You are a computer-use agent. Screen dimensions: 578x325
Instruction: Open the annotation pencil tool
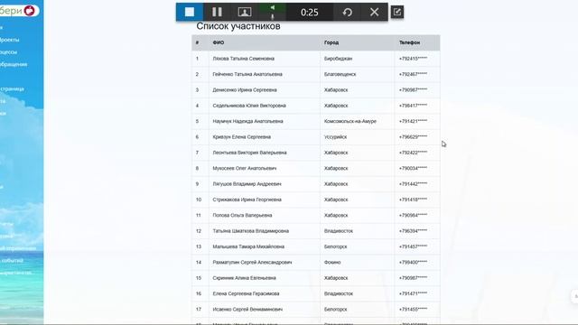point(397,12)
